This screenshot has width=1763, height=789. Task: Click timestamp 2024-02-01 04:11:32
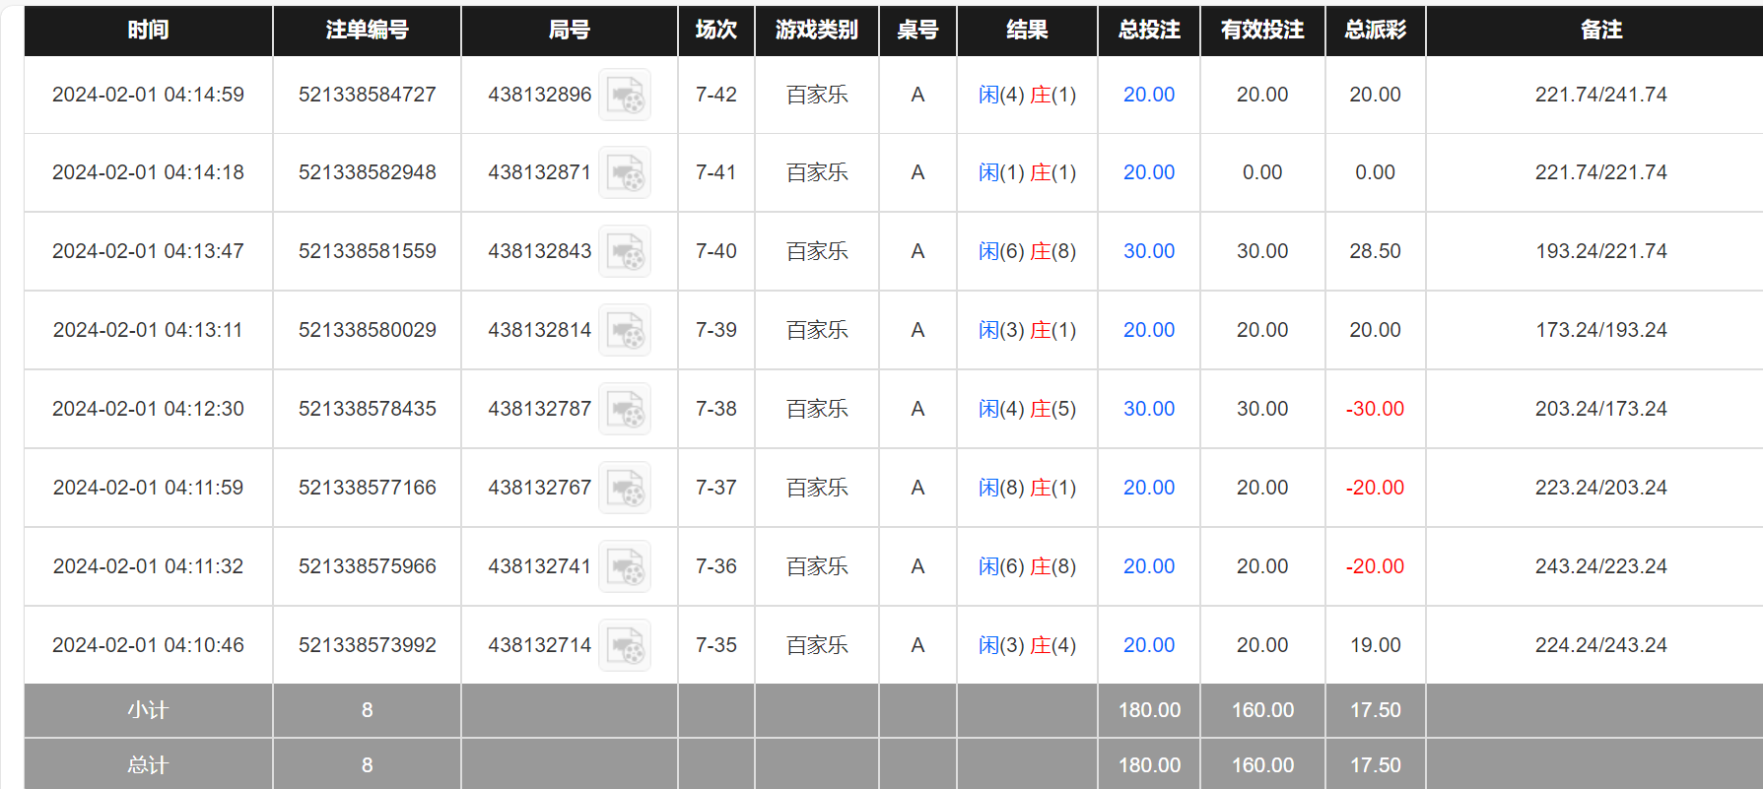click(x=148, y=566)
